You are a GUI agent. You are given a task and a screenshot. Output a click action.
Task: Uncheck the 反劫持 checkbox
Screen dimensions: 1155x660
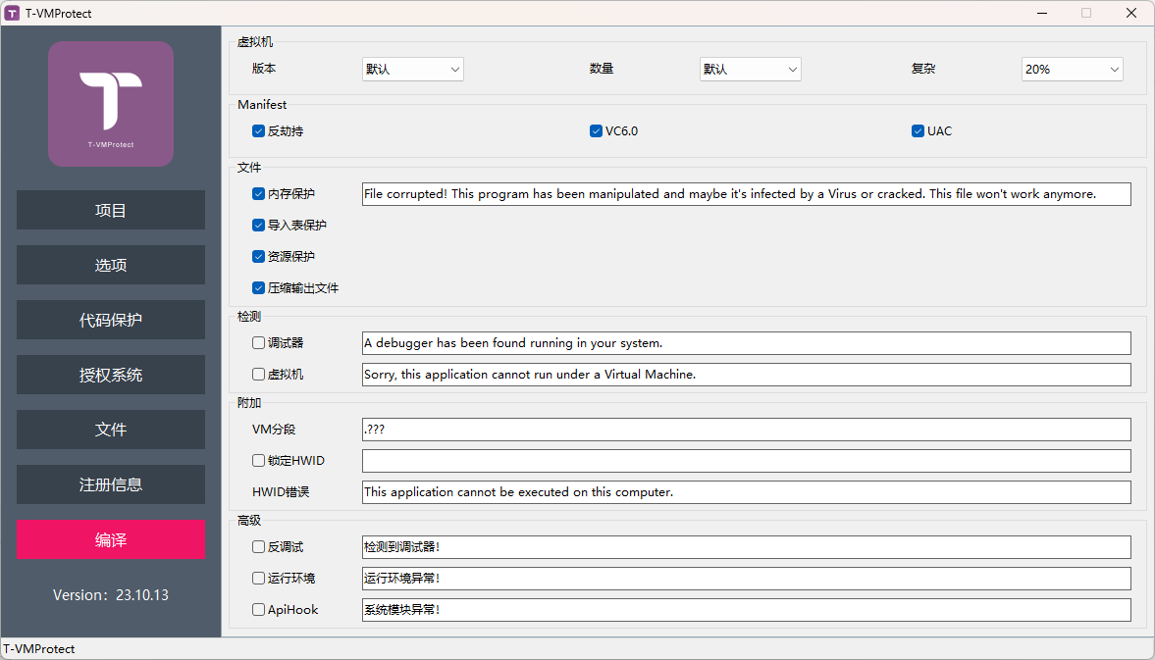pos(259,131)
